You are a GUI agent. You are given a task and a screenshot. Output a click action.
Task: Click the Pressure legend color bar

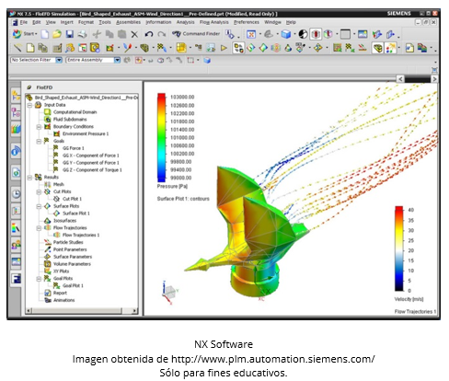pyautogui.click(x=161, y=137)
